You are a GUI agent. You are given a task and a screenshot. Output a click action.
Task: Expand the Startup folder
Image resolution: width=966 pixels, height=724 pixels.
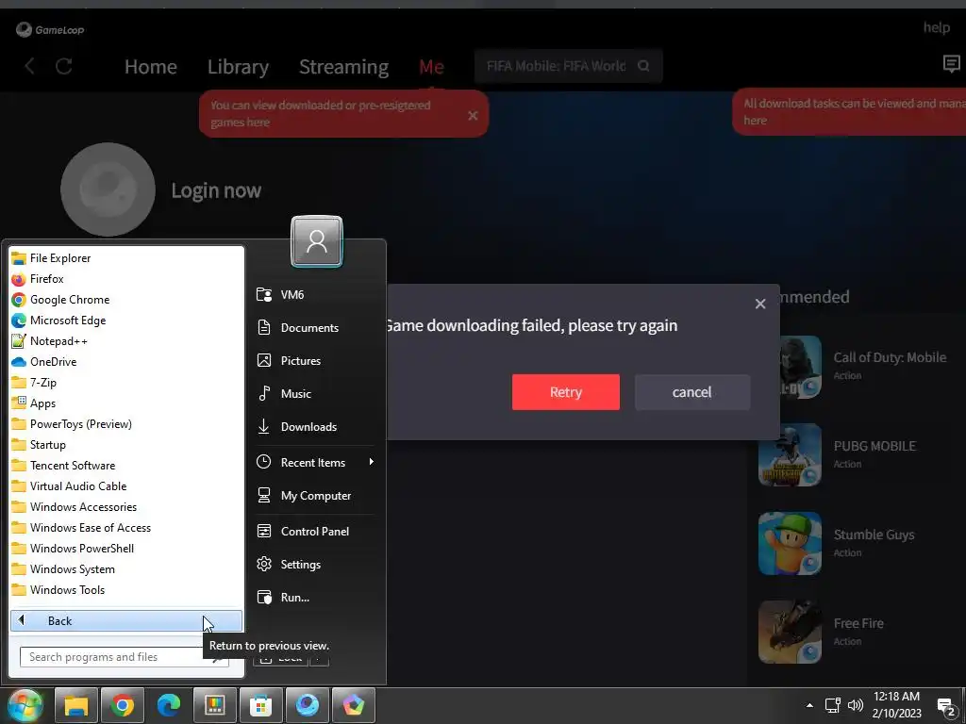coord(126,445)
